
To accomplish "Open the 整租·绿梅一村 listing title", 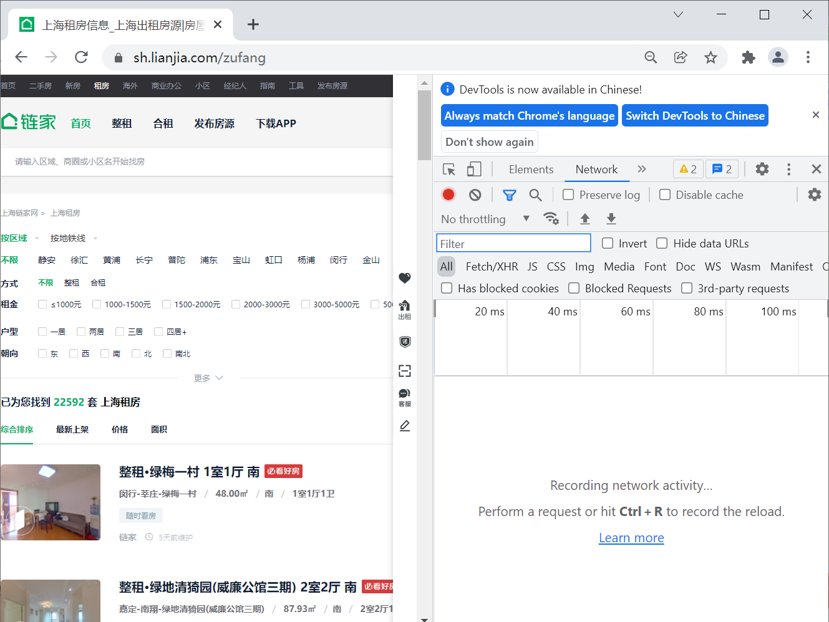I will [189, 472].
